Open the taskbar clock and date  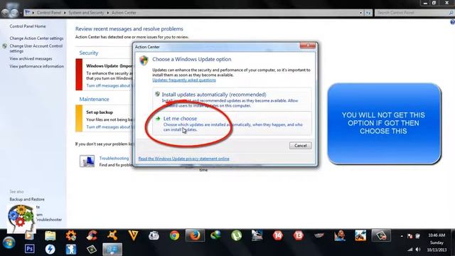click(437, 242)
